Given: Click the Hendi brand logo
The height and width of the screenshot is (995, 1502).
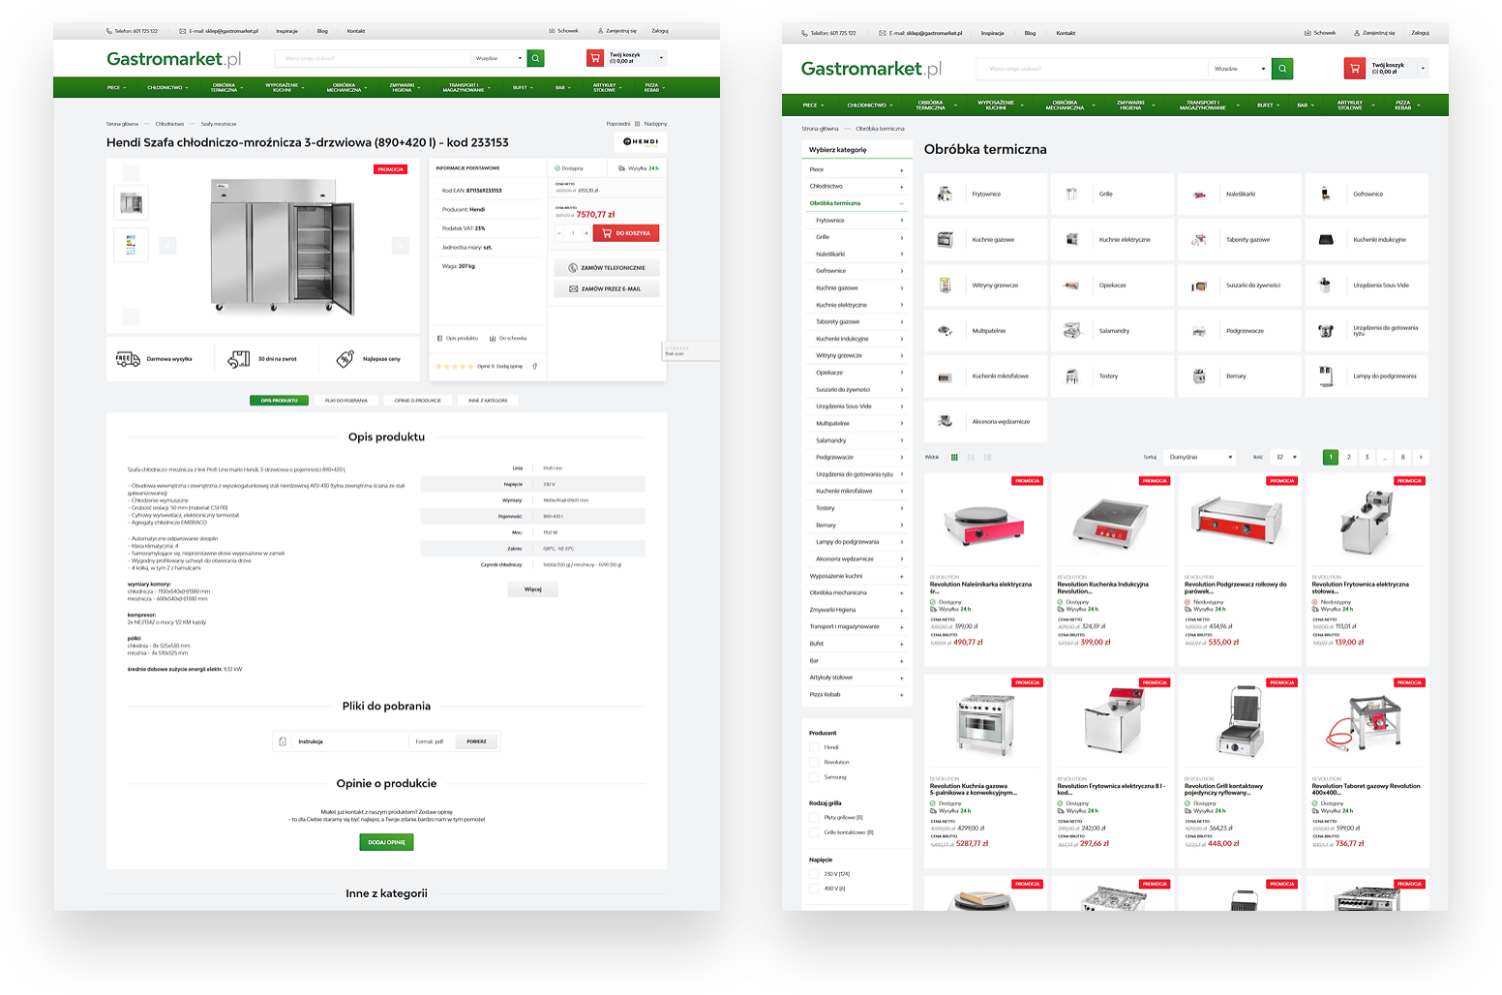Looking at the screenshot, I should tap(641, 142).
